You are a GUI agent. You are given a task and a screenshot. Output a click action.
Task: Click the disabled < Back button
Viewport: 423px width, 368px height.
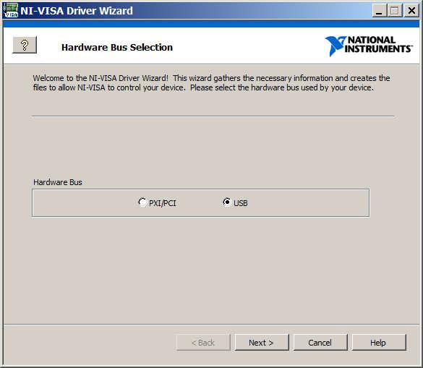click(x=203, y=343)
